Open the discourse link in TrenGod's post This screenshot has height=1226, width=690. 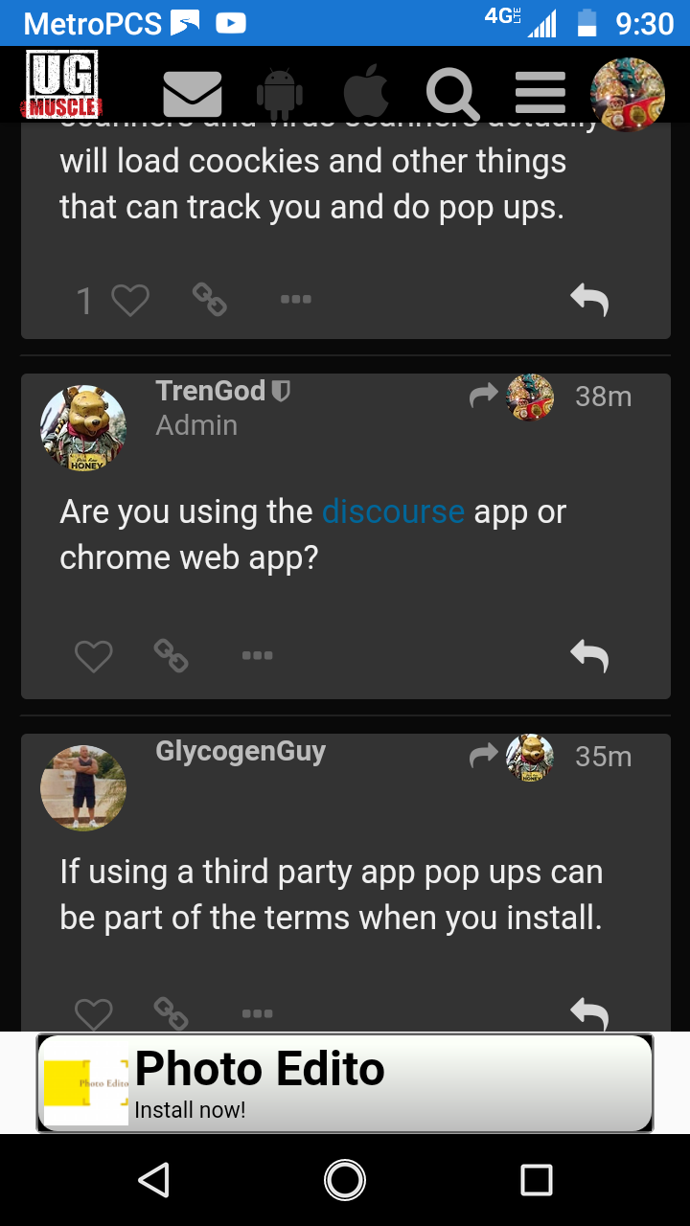(x=393, y=511)
